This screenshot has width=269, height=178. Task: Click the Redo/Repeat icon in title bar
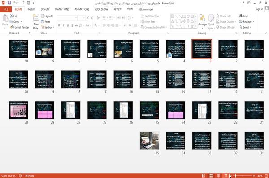point(23,3)
